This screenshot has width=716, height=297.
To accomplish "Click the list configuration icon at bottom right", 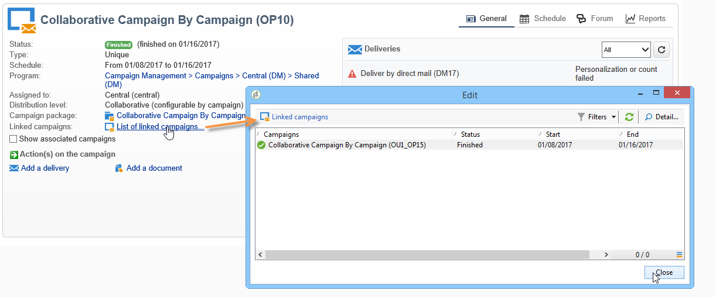I will click(x=679, y=255).
